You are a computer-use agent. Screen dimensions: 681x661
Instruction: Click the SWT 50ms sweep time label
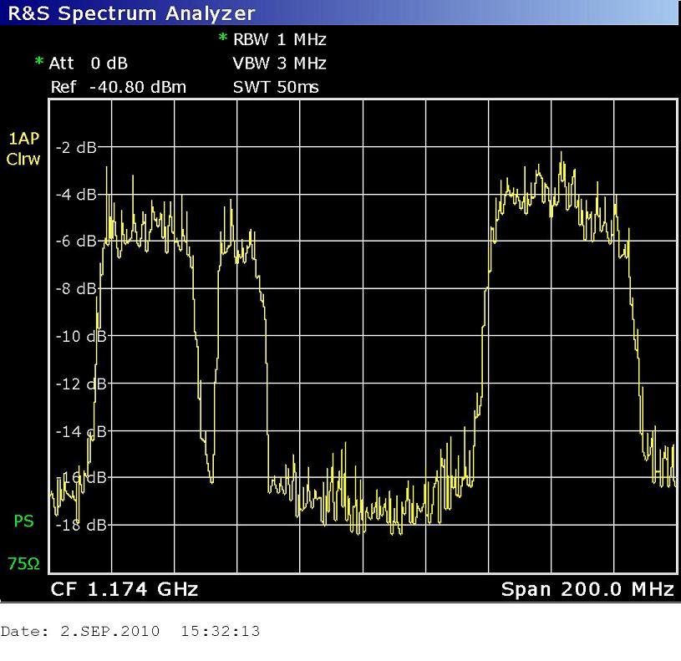(276, 87)
